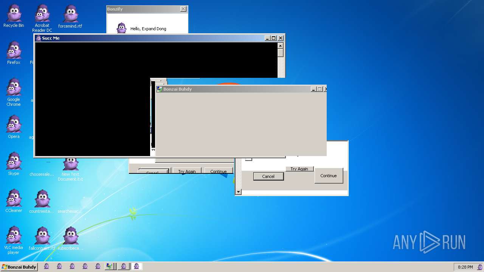This screenshot has height=272, width=484.
Task: Click Cancel in the white dialog
Action: [x=268, y=176]
